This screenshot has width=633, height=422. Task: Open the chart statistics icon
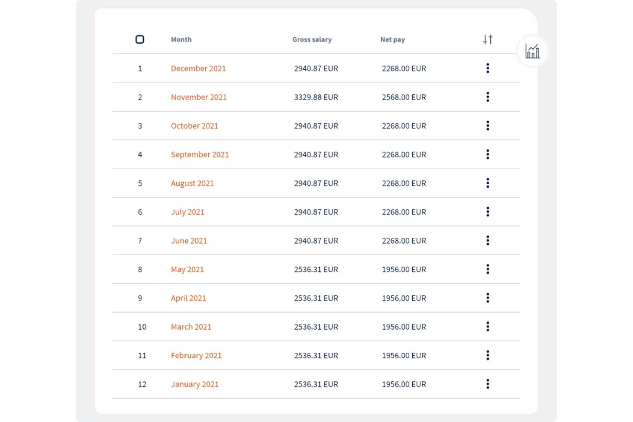[x=532, y=51]
